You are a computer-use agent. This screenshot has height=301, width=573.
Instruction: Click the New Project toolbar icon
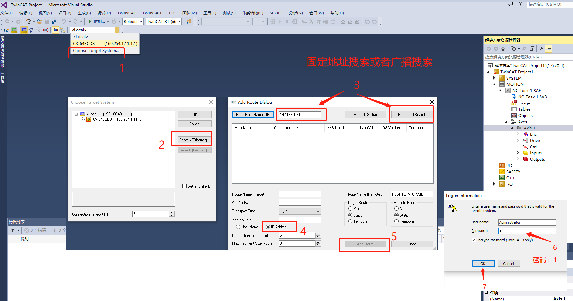click(x=29, y=22)
